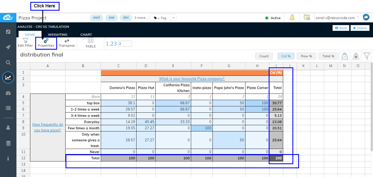Click the Transpose arrows tool
Screen dimensions: 373x177
point(67,43)
